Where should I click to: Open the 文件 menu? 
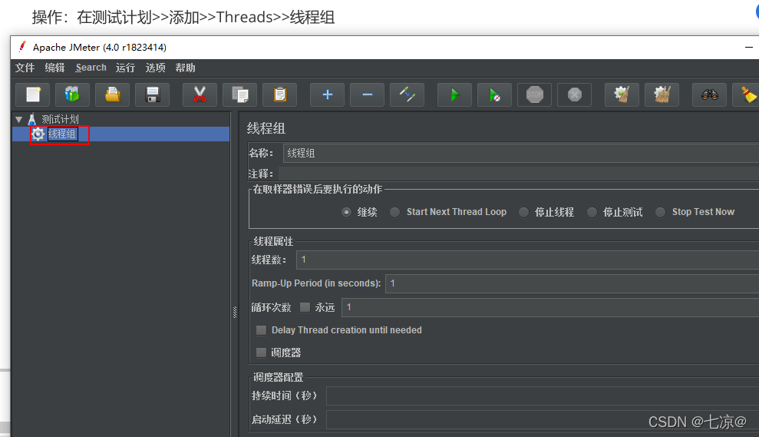tap(25, 68)
